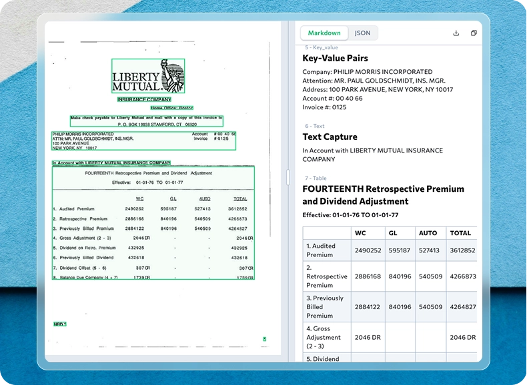Image resolution: width=527 pixels, height=385 pixels.
Task: Select the Liberty Mutual logo region in the document
Action: (x=148, y=76)
